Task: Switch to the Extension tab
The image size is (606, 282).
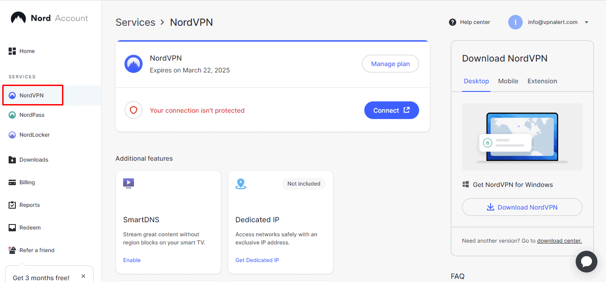Action: (x=542, y=81)
